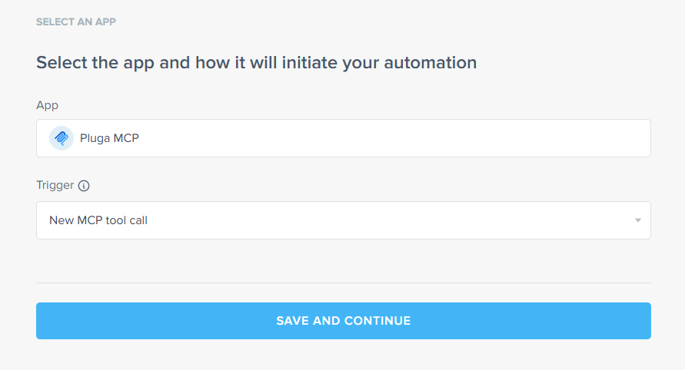This screenshot has height=370, width=685.
Task: Click the circled 'i' beside Trigger
Action: coord(84,186)
